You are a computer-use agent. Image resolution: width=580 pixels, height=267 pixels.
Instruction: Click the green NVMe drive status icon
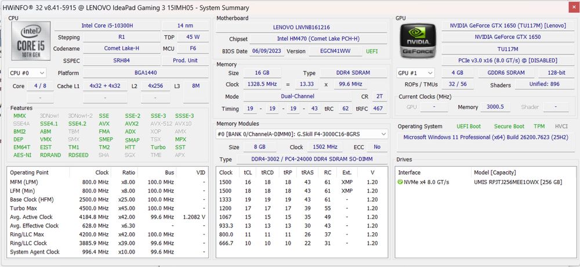tap(400, 182)
